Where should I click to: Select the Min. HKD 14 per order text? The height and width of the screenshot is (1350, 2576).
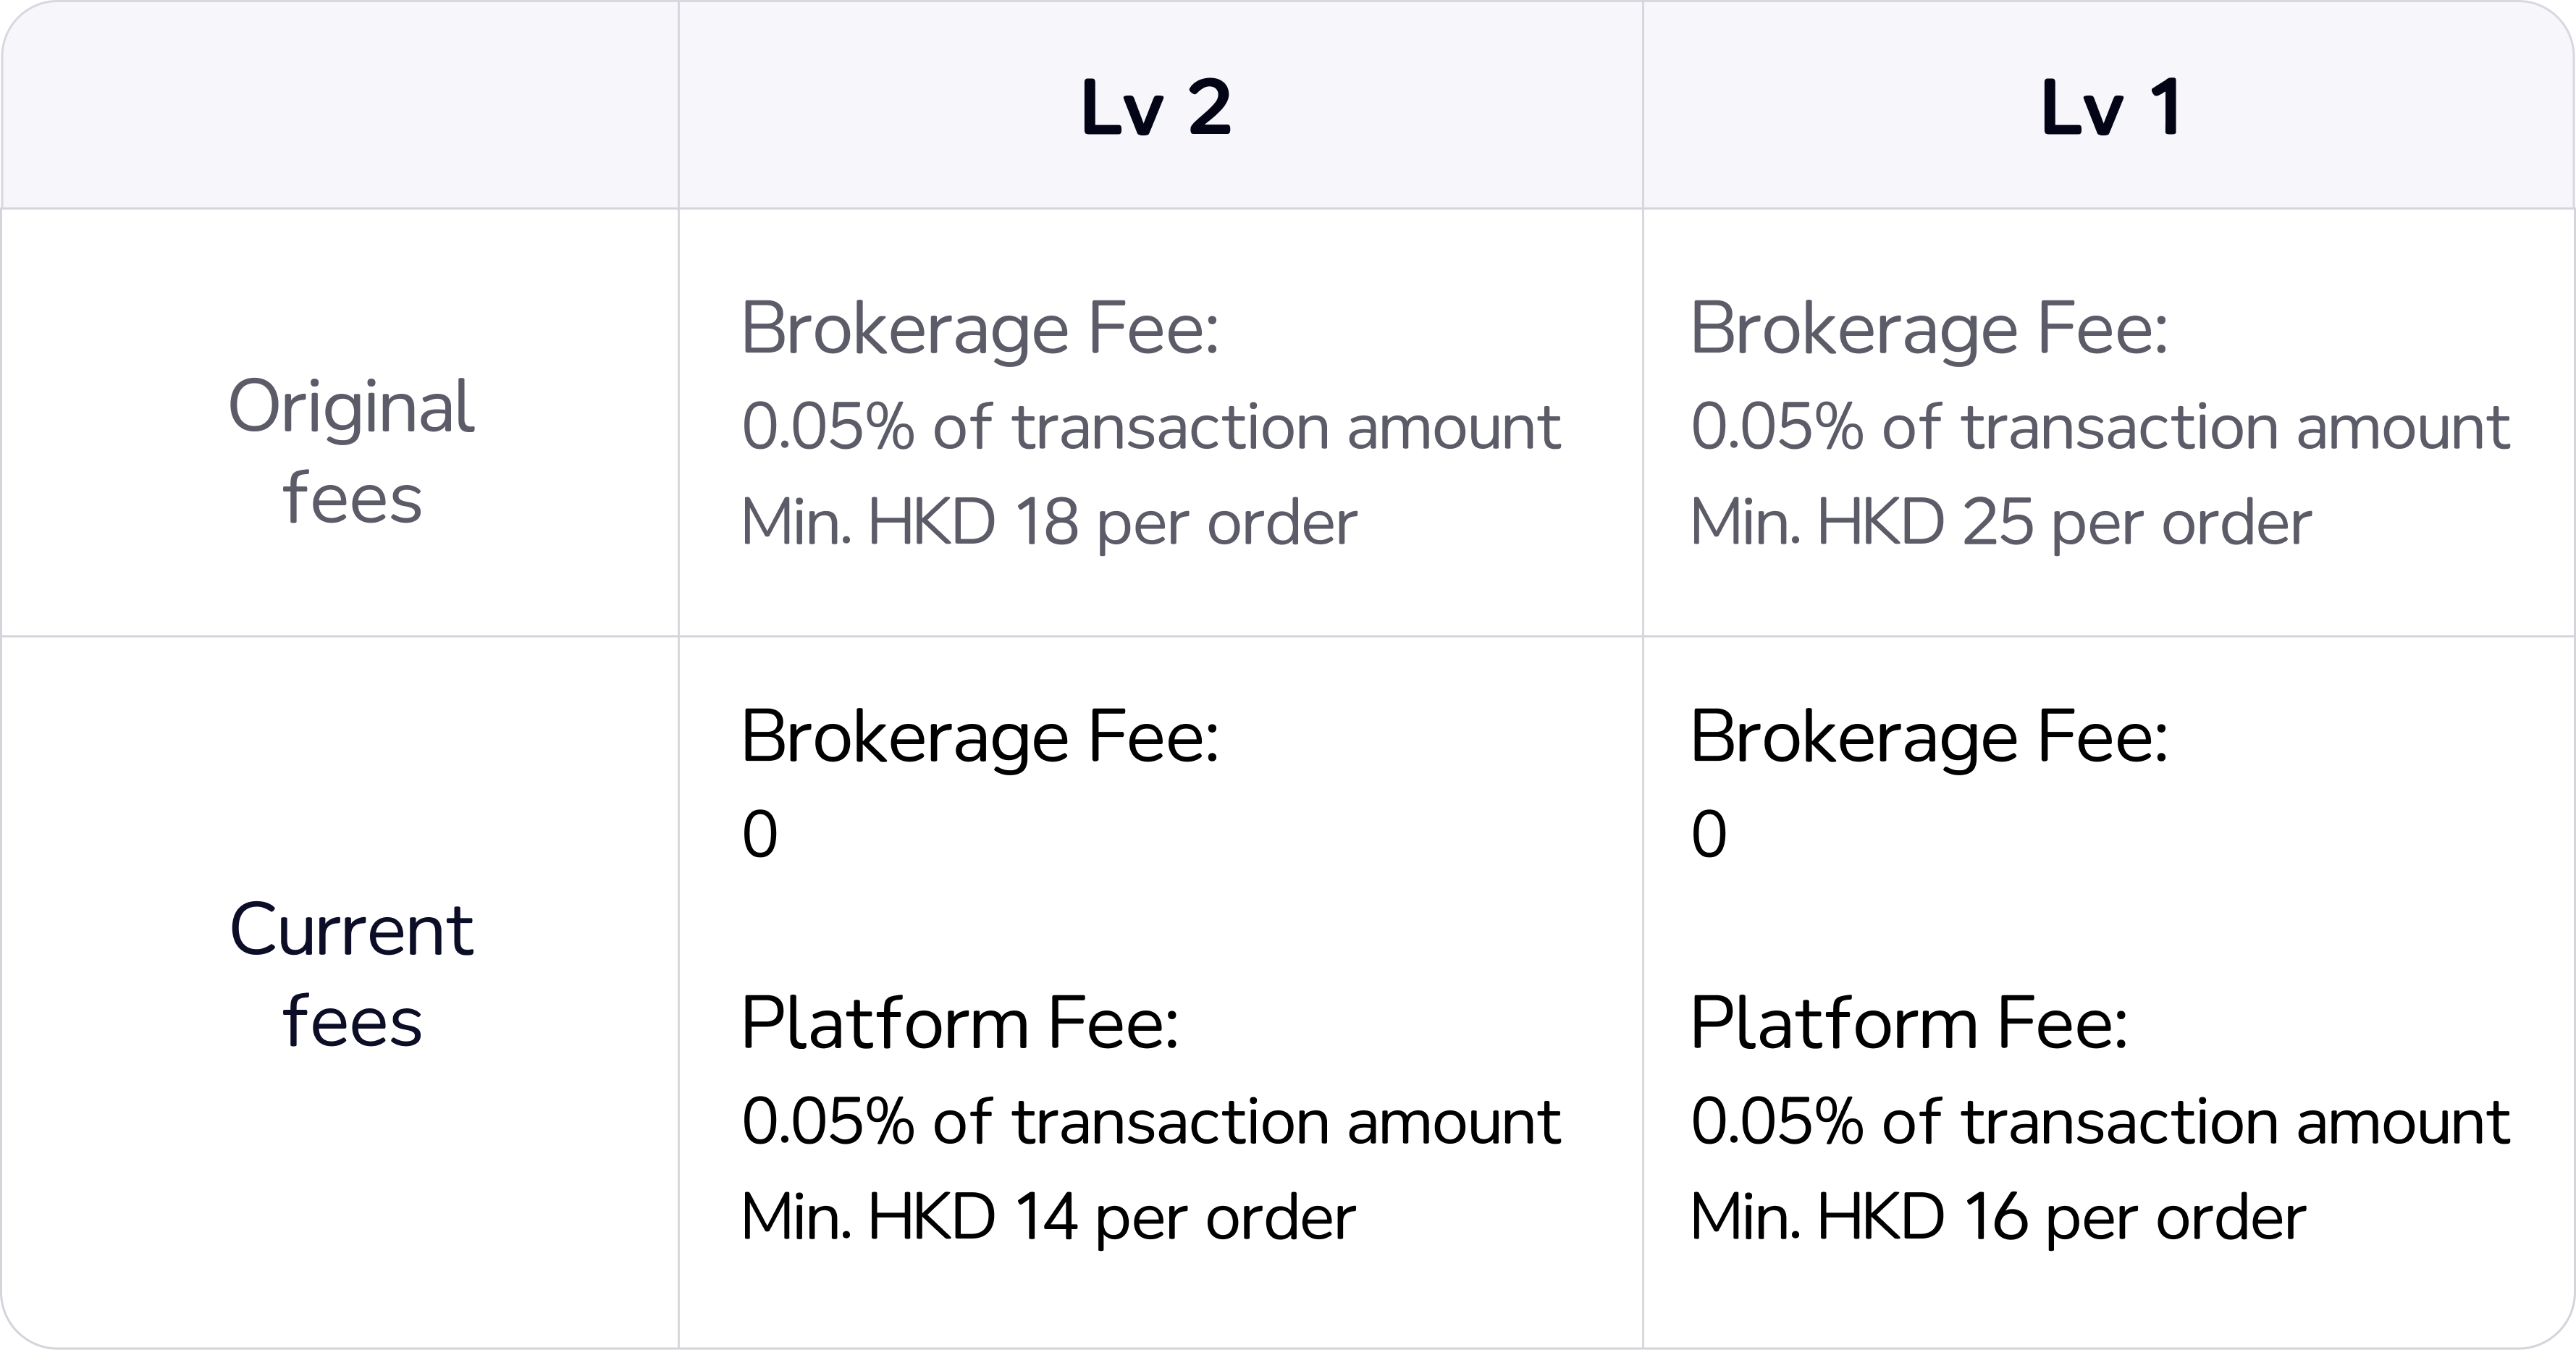pos(1048,1217)
